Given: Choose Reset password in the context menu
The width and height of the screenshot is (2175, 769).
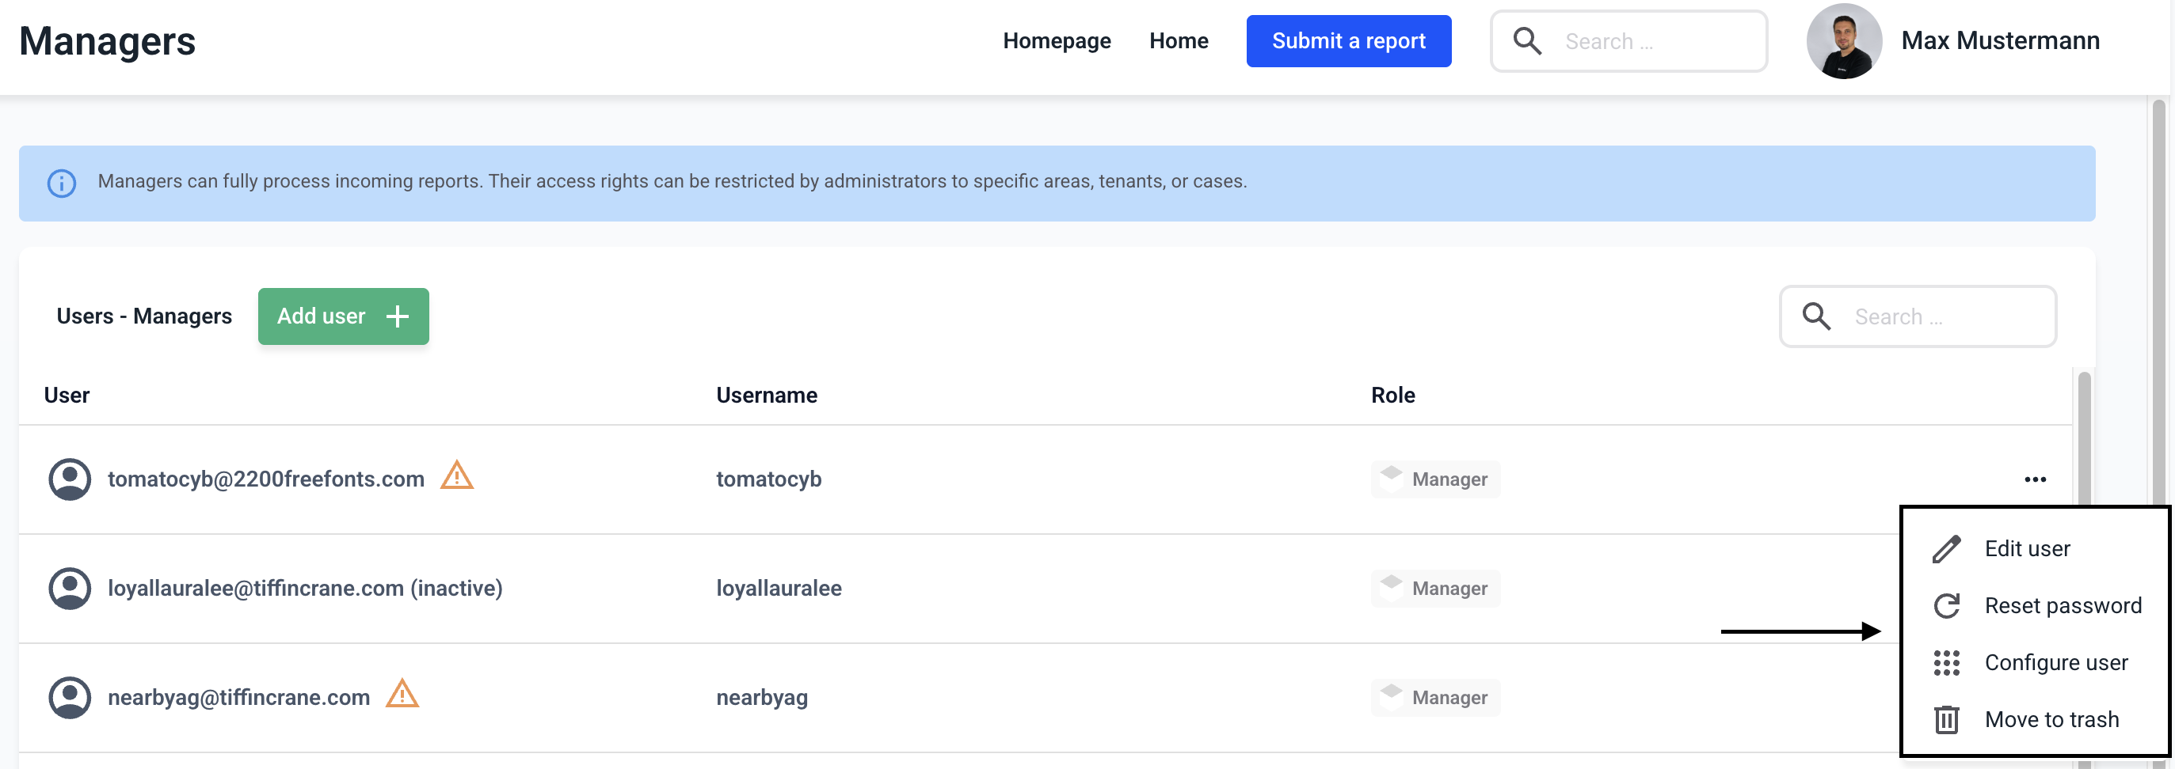Looking at the screenshot, I should (x=2062, y=605).
